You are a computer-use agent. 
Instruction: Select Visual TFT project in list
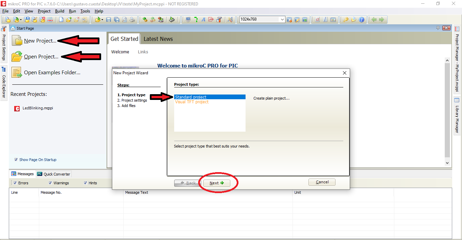pyautogui.click(x=192, y=102)
